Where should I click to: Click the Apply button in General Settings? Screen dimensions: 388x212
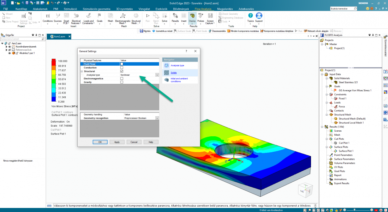(x=117, y=142)
